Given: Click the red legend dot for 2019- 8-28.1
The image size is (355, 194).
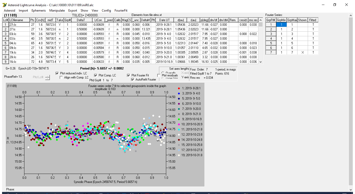Looking at the screenshot, I should tap(179, 88).
